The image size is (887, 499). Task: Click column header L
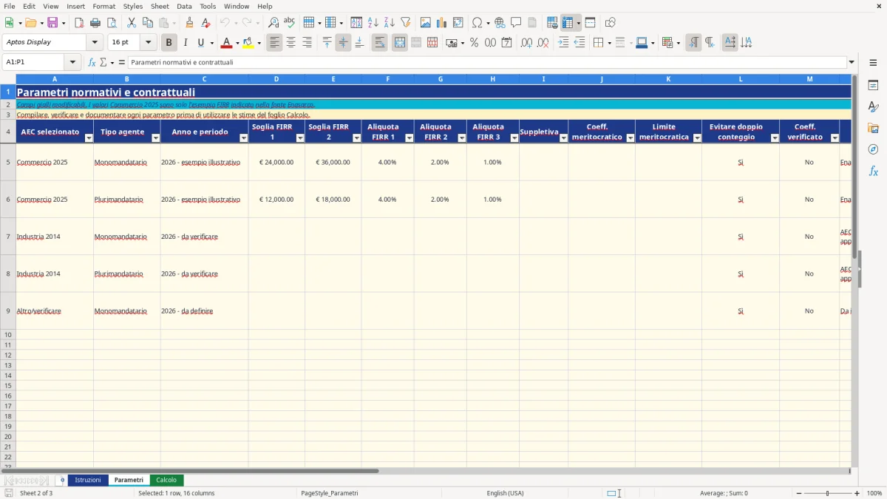(741, 78)
